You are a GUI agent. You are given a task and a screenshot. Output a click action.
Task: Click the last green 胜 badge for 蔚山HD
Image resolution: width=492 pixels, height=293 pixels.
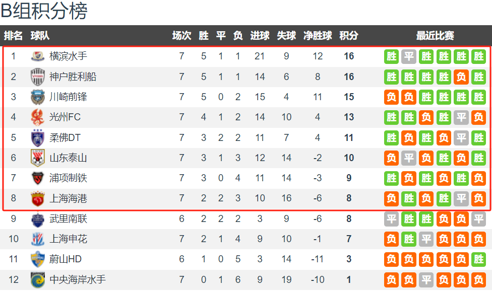click(478, 259)
